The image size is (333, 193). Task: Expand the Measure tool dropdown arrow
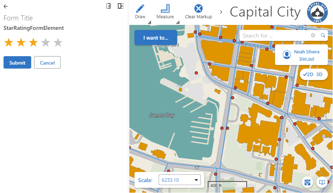click(177, 22)
